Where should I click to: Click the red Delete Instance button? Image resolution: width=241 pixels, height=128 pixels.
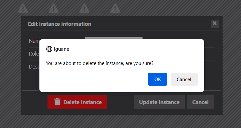pos(77,102)
